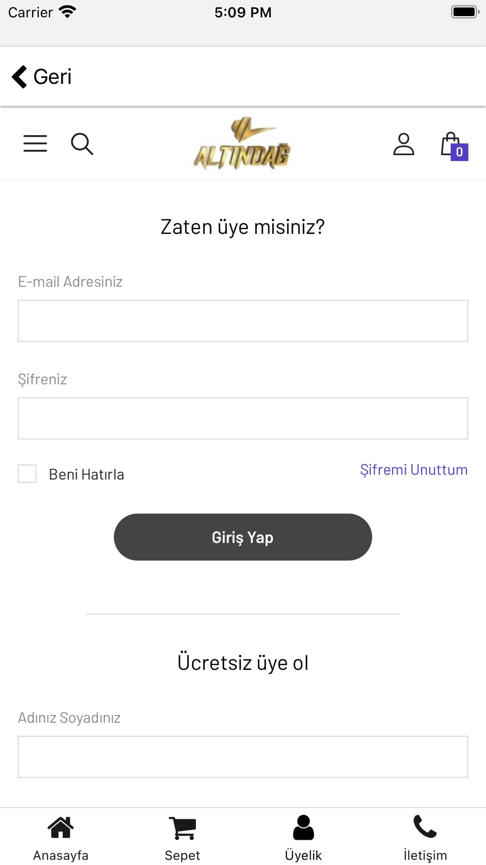Focus the E-mail Adresiniz field
The width and height of the screenshot is (486, 865).
click(243, 321)
